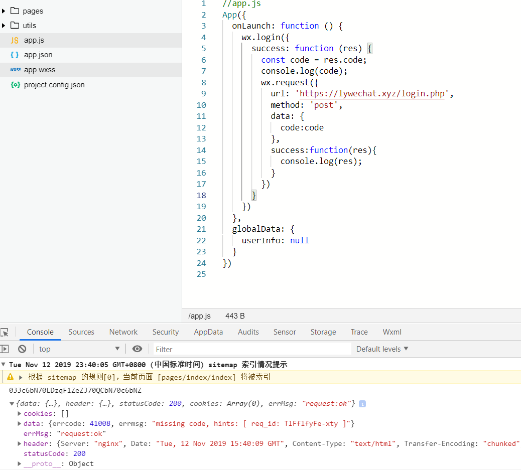The width and height of the screenshot is (521, 471).
Task: Focus the console Filter field
Action: (x=252, y=349)
